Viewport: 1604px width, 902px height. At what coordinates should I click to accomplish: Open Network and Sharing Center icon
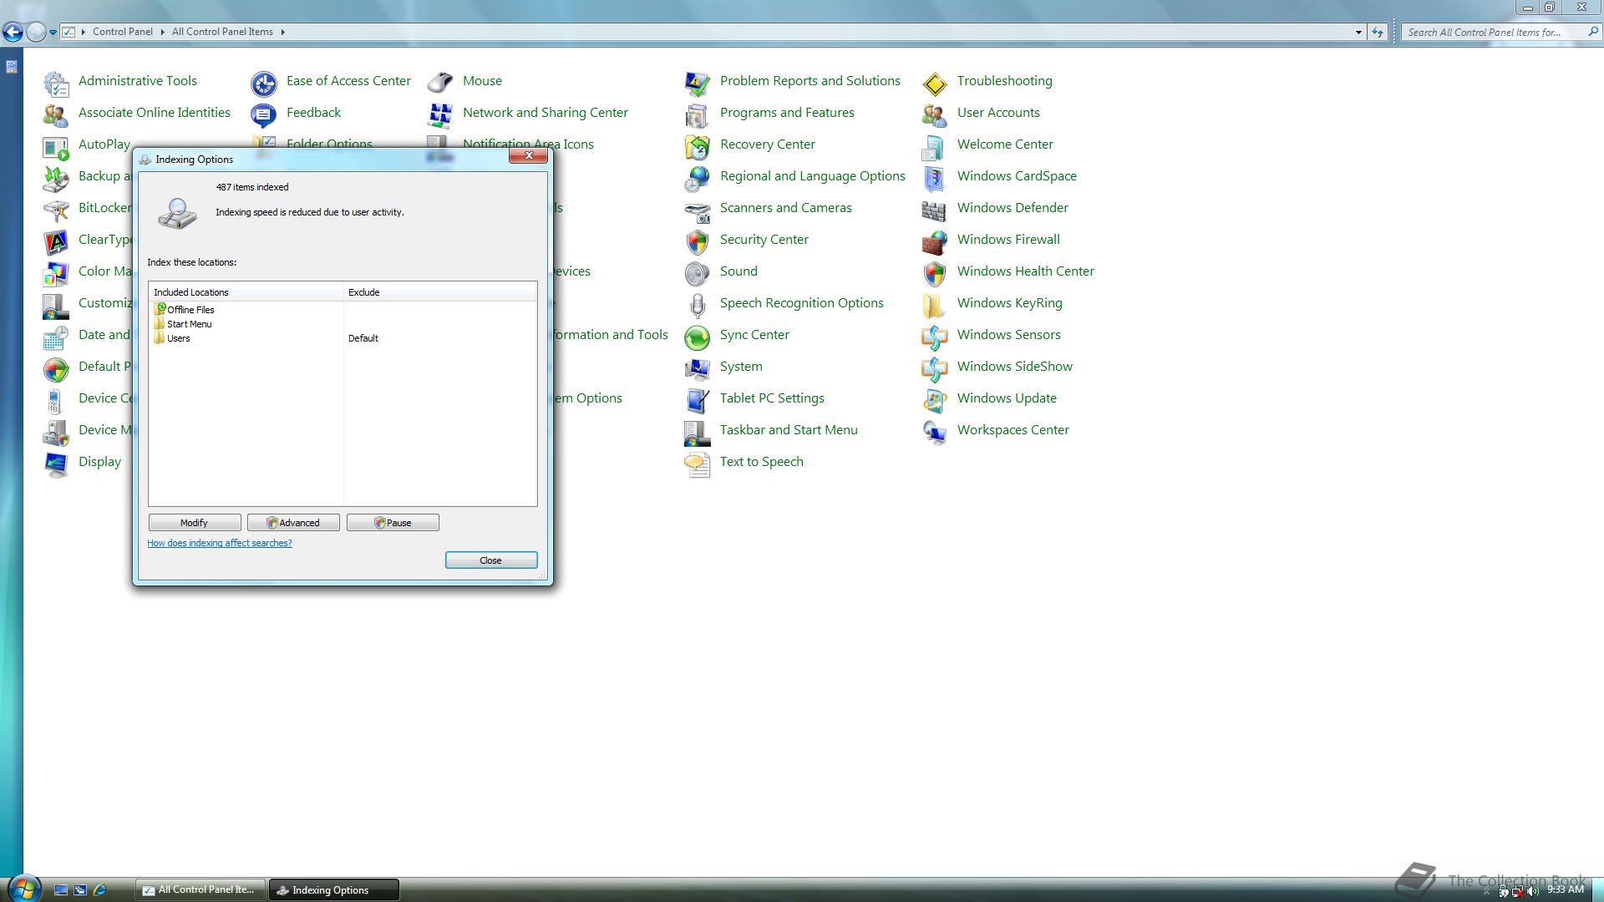440,114
